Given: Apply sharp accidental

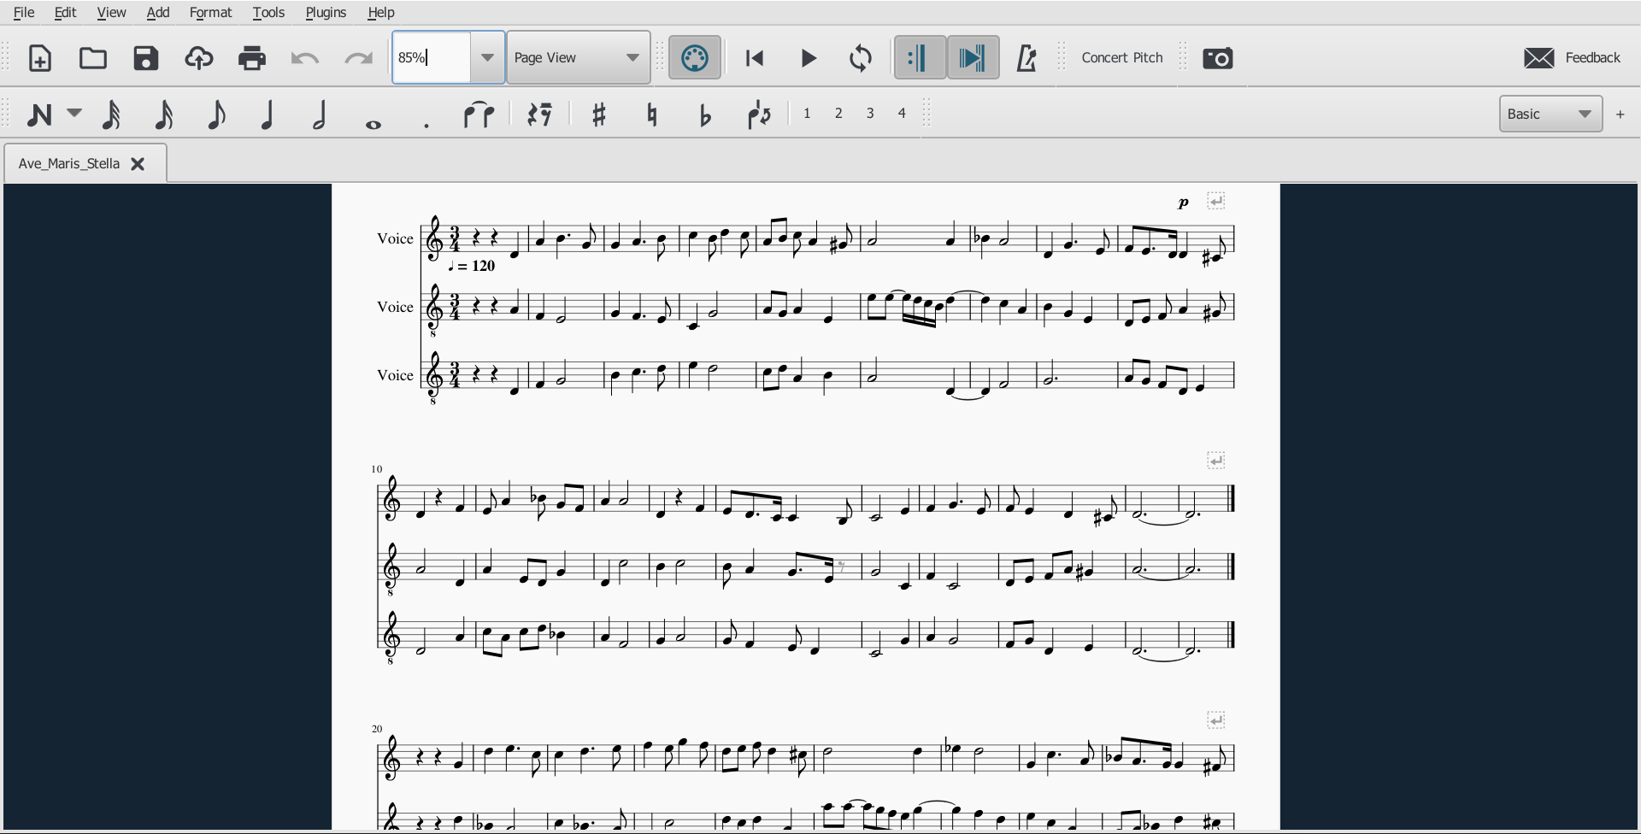Looking at the screenshot, I should [599, 115].
